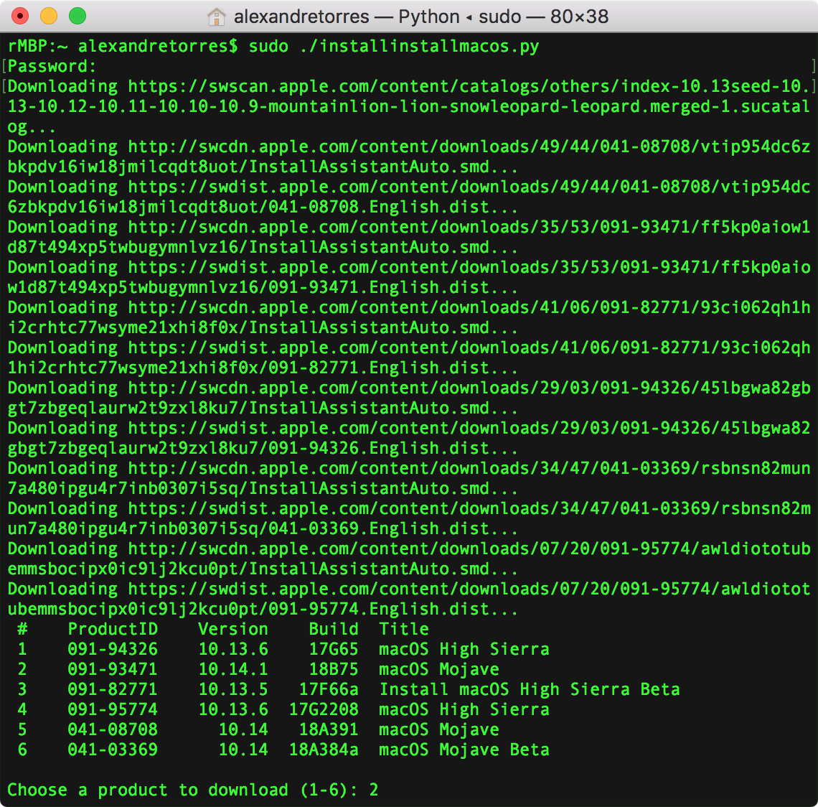This screenshot has width=818, height=807.
Task: Click the '041-08708.English.dist...' text
Action: coord(392,207)
